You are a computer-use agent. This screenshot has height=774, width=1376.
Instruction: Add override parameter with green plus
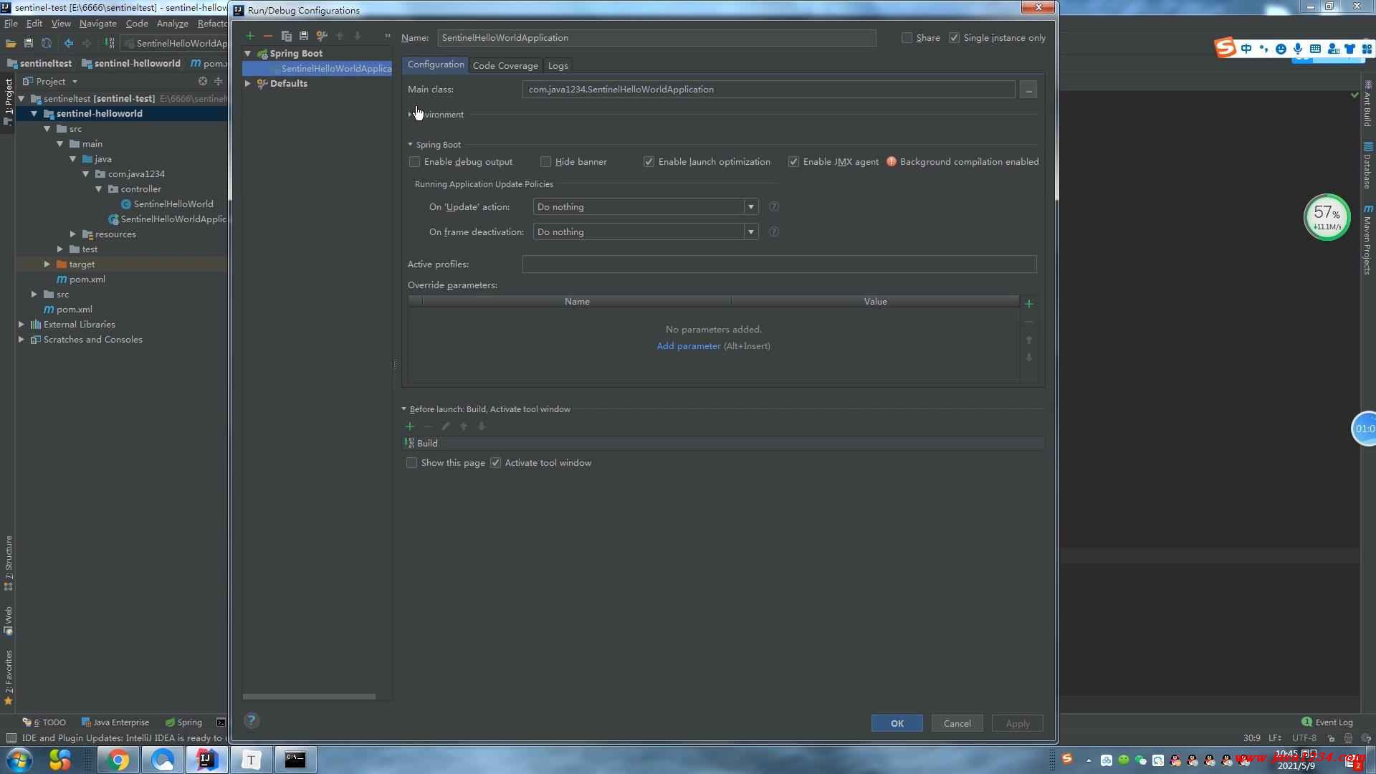tap(1029, 304)
